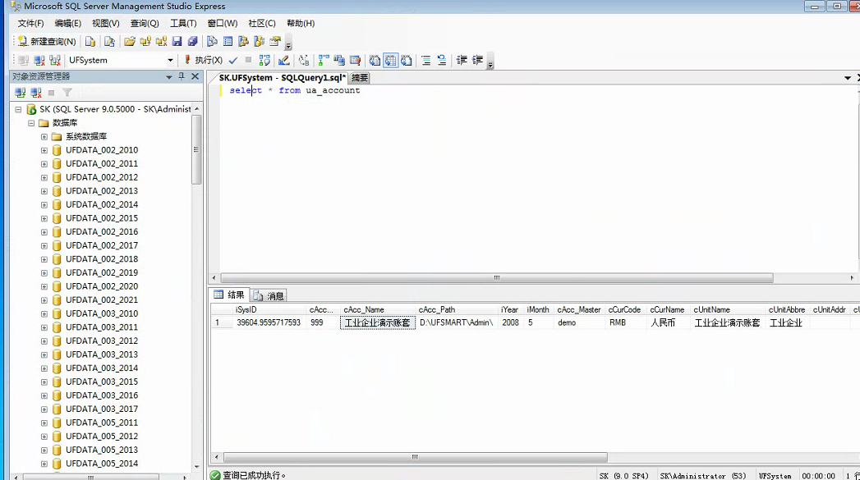Viewport: 860px width, 480px height.
Task: Open the UFSystem database dropdown
Action: click(171, 60)
